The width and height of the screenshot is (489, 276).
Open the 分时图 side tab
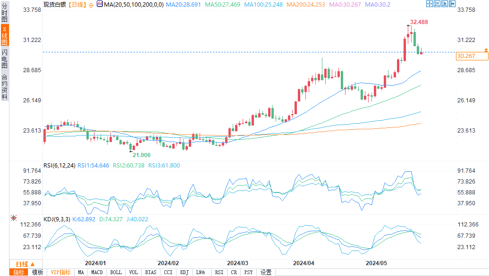4,12
